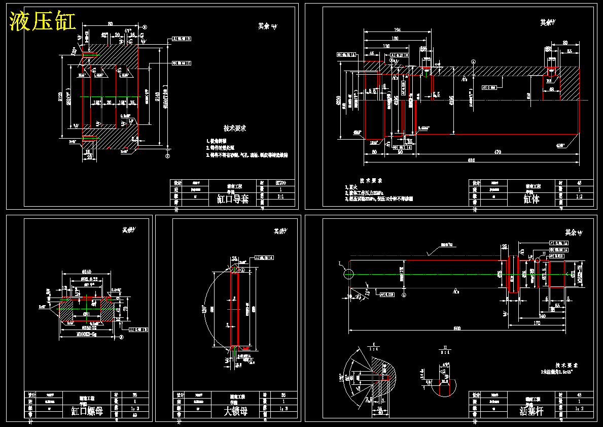Select the 120° angle in 活塞杆 detail I
The height and width of the screenshot is (427, 603).
tap(341, 377)
